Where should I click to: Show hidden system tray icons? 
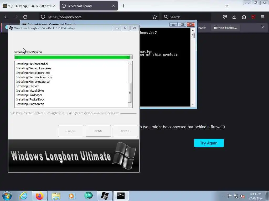[x=223, y=196]
